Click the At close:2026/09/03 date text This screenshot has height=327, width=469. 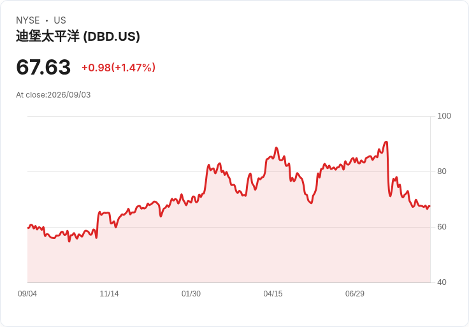[x=54, y=95]
